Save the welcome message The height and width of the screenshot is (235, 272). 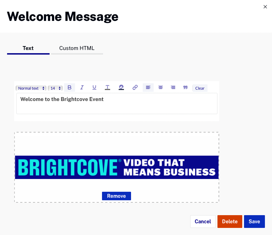(254, 222)
